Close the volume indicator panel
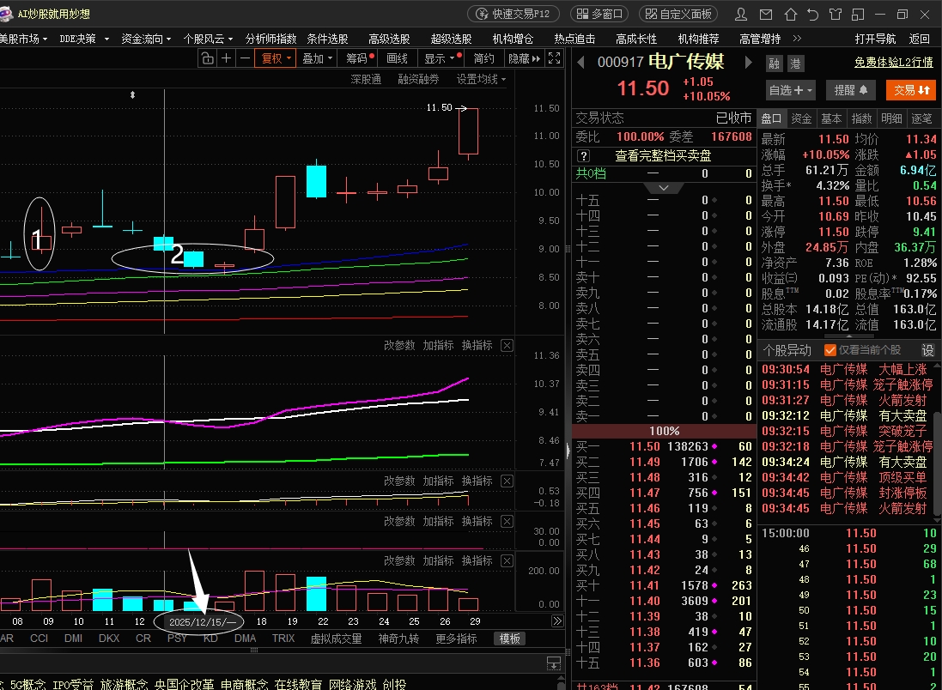Screen dimensions: 942x690 (507, 560)
